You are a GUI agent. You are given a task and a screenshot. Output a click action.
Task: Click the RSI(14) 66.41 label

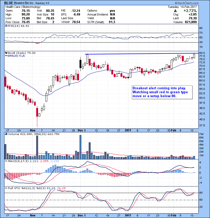tap(18, 26)
